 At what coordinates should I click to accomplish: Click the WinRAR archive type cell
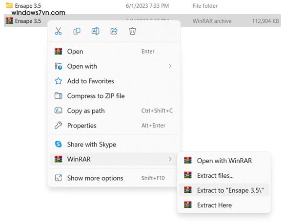pos(212,21)
